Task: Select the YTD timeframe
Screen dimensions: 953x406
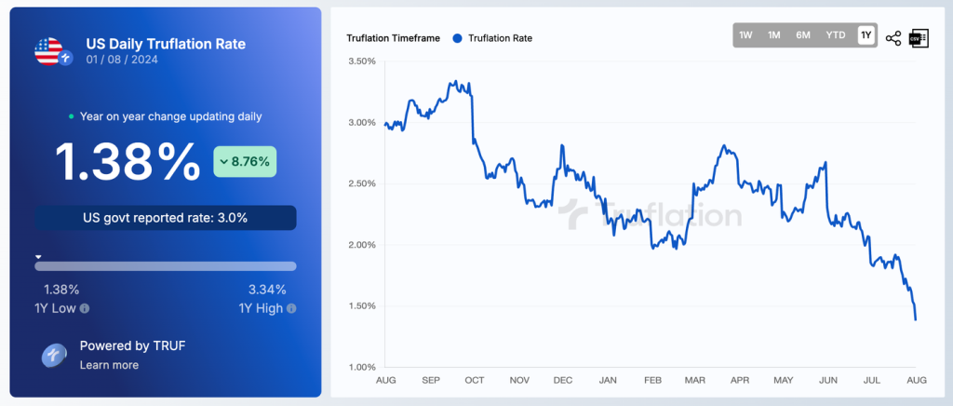Action: 836,35
